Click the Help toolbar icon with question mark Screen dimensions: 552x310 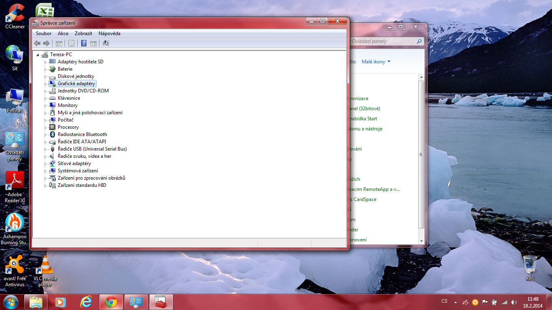pyautogui.click(x=84, y=43)
